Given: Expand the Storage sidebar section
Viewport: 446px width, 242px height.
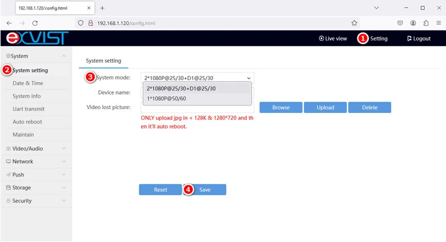Looking at the screenshot, I should tap(36, 187).
